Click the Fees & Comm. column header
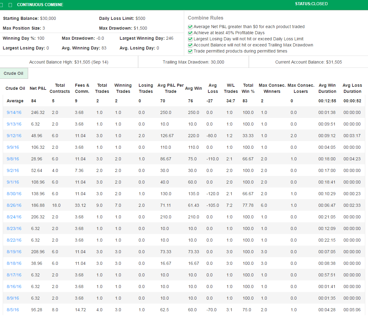Screen dimensions: 368x321 click(x=82, y=88)
